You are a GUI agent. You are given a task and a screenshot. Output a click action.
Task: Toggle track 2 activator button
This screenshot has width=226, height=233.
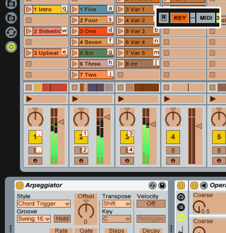81,137
